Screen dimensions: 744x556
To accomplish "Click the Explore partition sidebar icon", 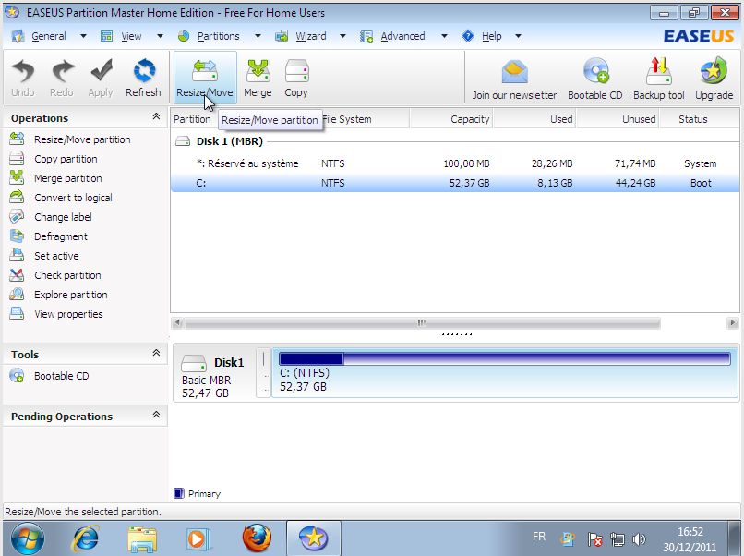I will pos(17,295).
